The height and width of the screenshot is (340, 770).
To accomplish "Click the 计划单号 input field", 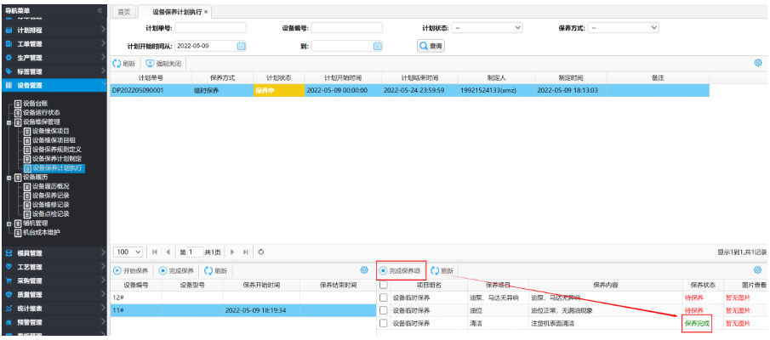I will [209, 28].
